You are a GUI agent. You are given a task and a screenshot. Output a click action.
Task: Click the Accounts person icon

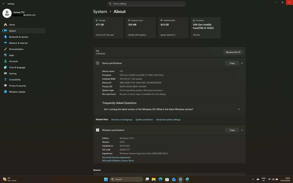coord(5,61)
